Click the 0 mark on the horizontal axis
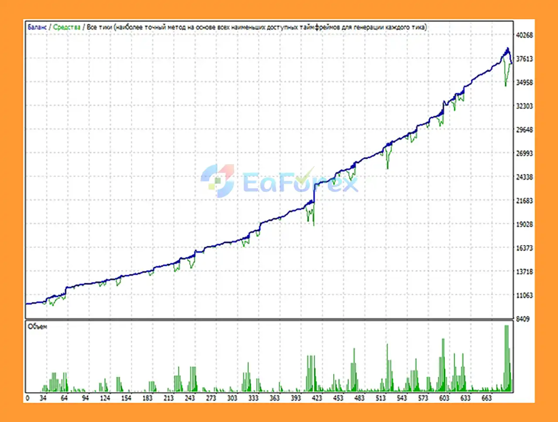The image size is (558, 422). (28, 398)
